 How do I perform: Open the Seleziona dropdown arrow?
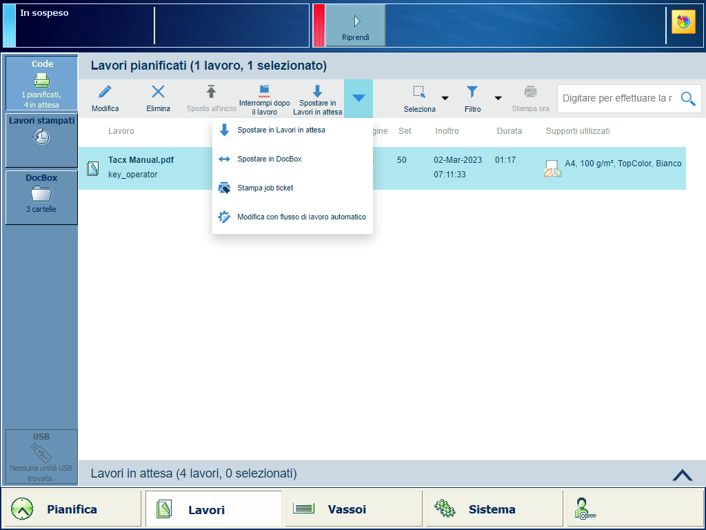coord(445,98)
